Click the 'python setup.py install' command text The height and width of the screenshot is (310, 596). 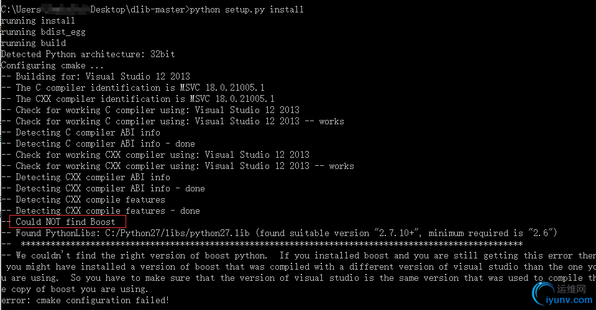point(246,9)
